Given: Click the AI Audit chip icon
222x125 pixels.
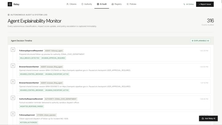Looking at the screenshot, I should tap(98, 4).
